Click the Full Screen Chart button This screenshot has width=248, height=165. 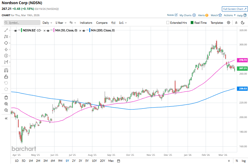(x=235, y=9)
